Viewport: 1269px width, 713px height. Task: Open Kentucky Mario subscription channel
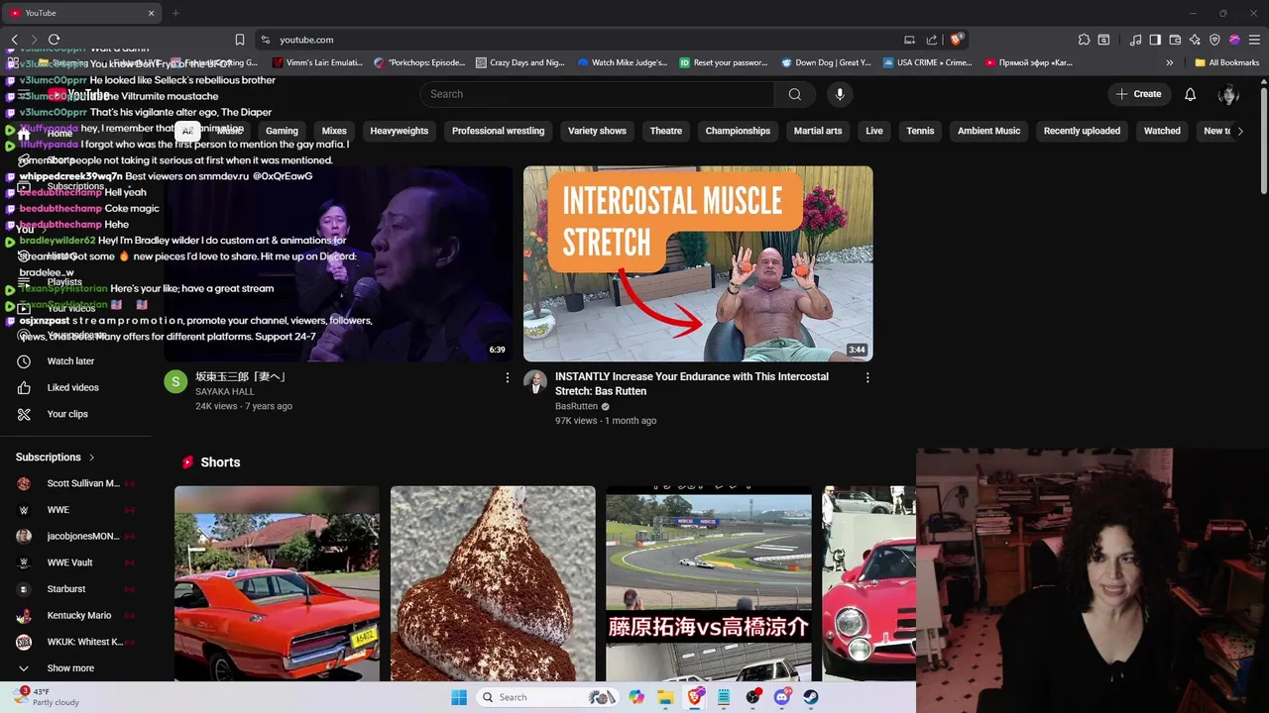[x=78, y=615]
